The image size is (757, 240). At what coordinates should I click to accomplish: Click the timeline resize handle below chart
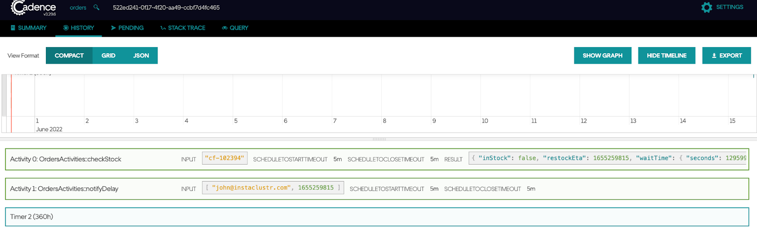pos(379,139)
